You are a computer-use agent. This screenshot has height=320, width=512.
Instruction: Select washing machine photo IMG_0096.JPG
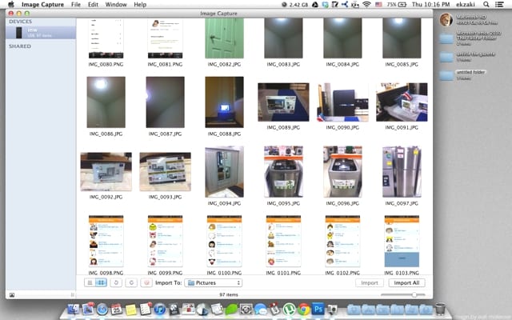point(342,172)
